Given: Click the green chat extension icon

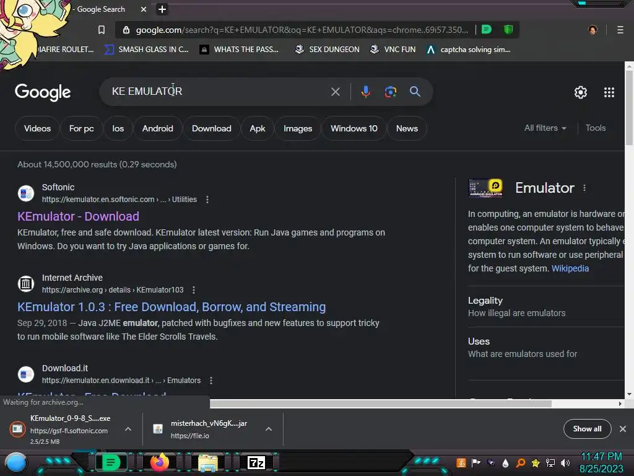Looking at the screenshot, I should (x=487, y=30).
